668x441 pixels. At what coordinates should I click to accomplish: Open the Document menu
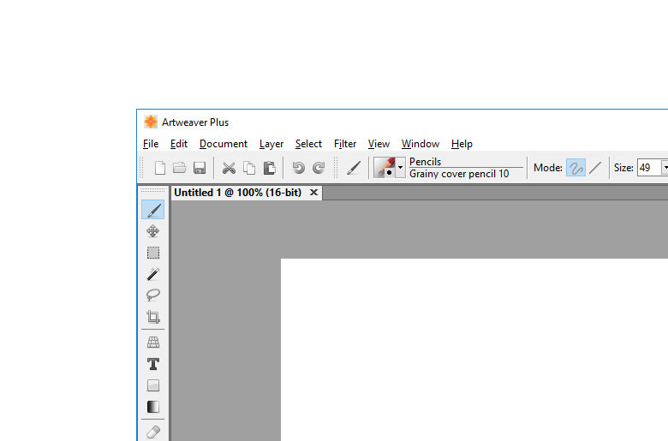(x=224, y=144)
